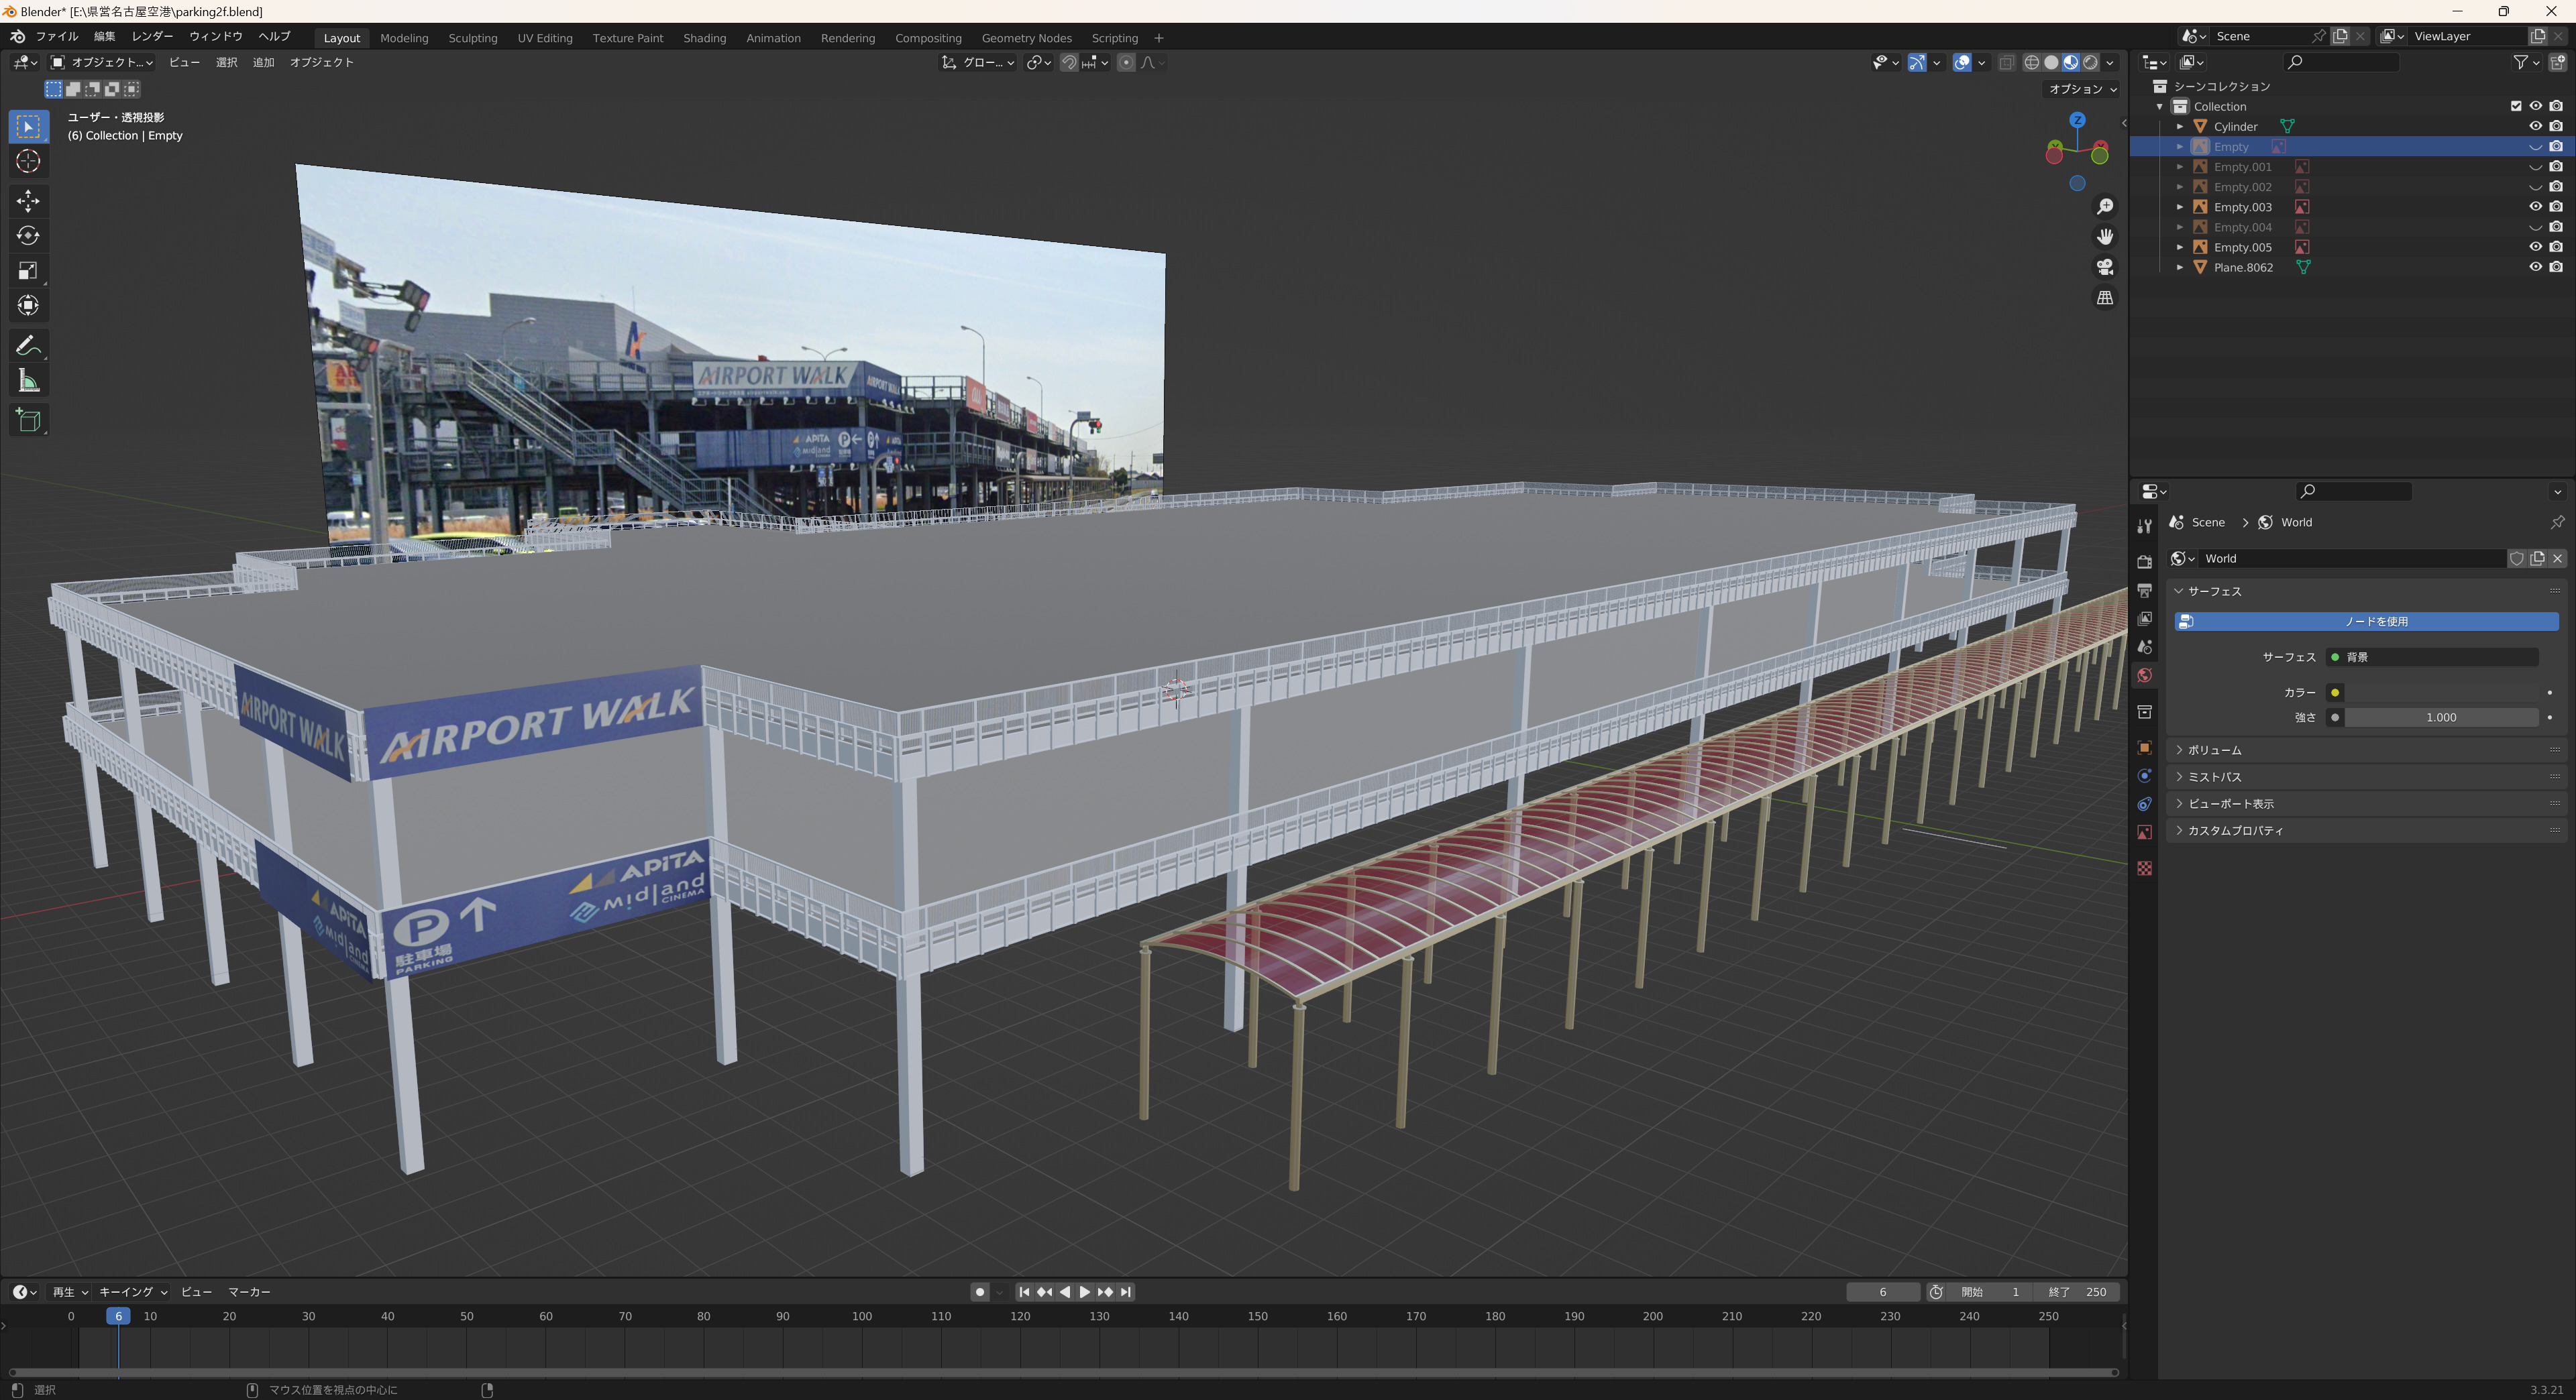
Task: Disable Cylinder in renders camera icon
Action: [2556, 126]
